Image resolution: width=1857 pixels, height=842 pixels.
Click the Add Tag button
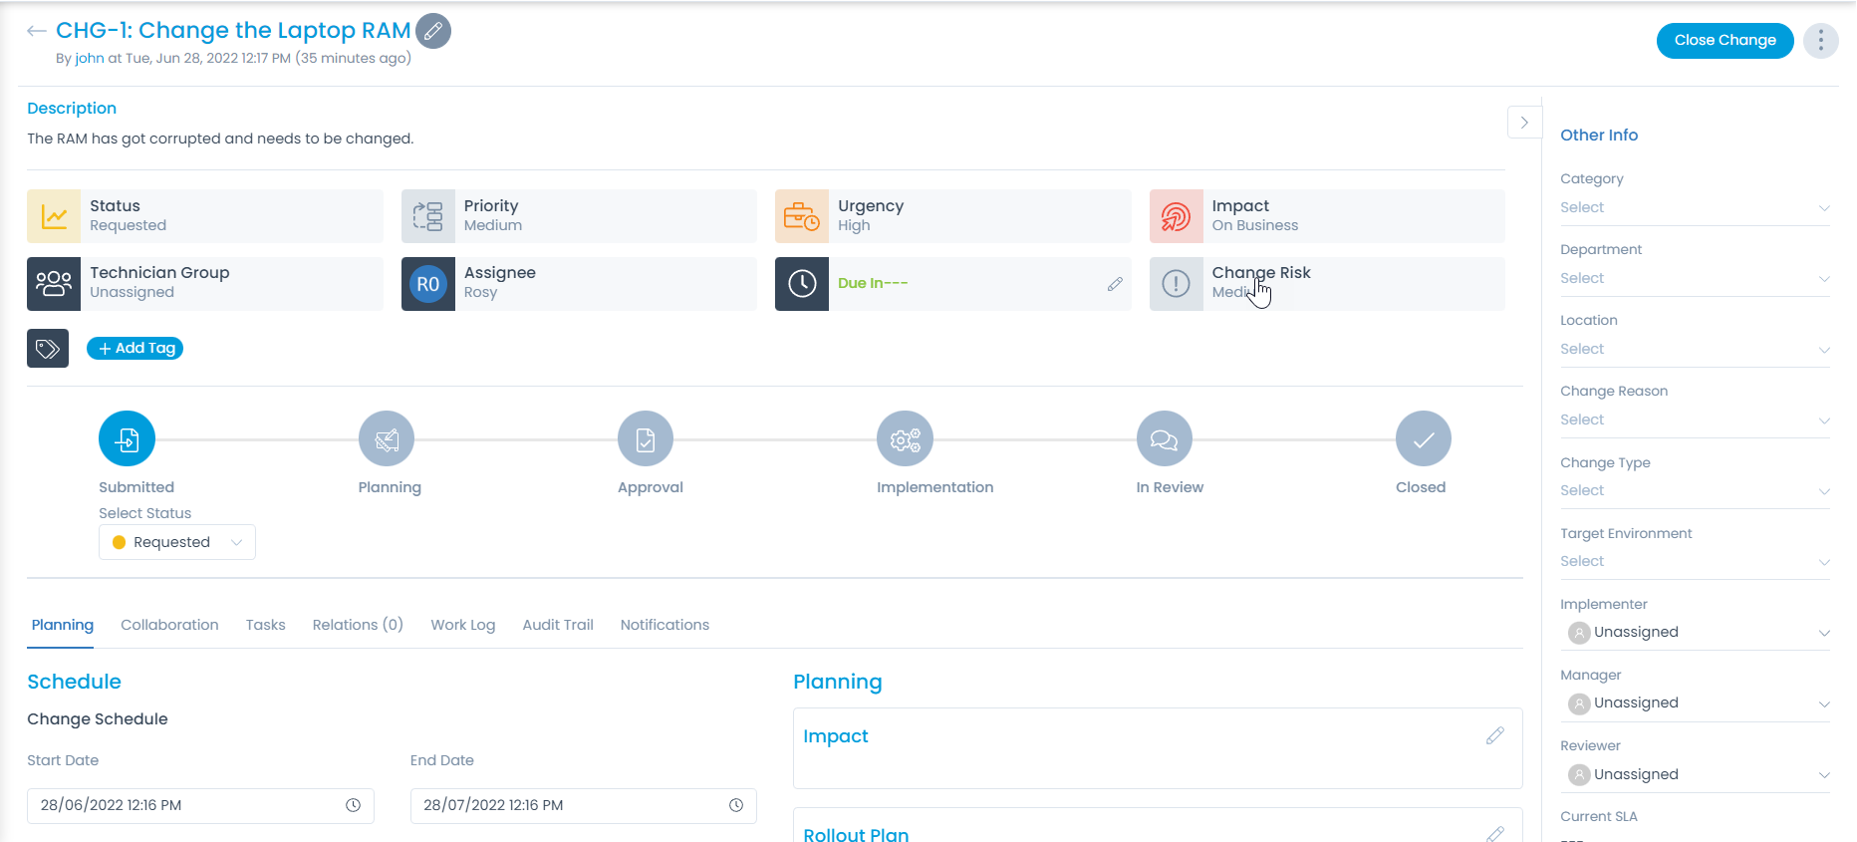135,348
